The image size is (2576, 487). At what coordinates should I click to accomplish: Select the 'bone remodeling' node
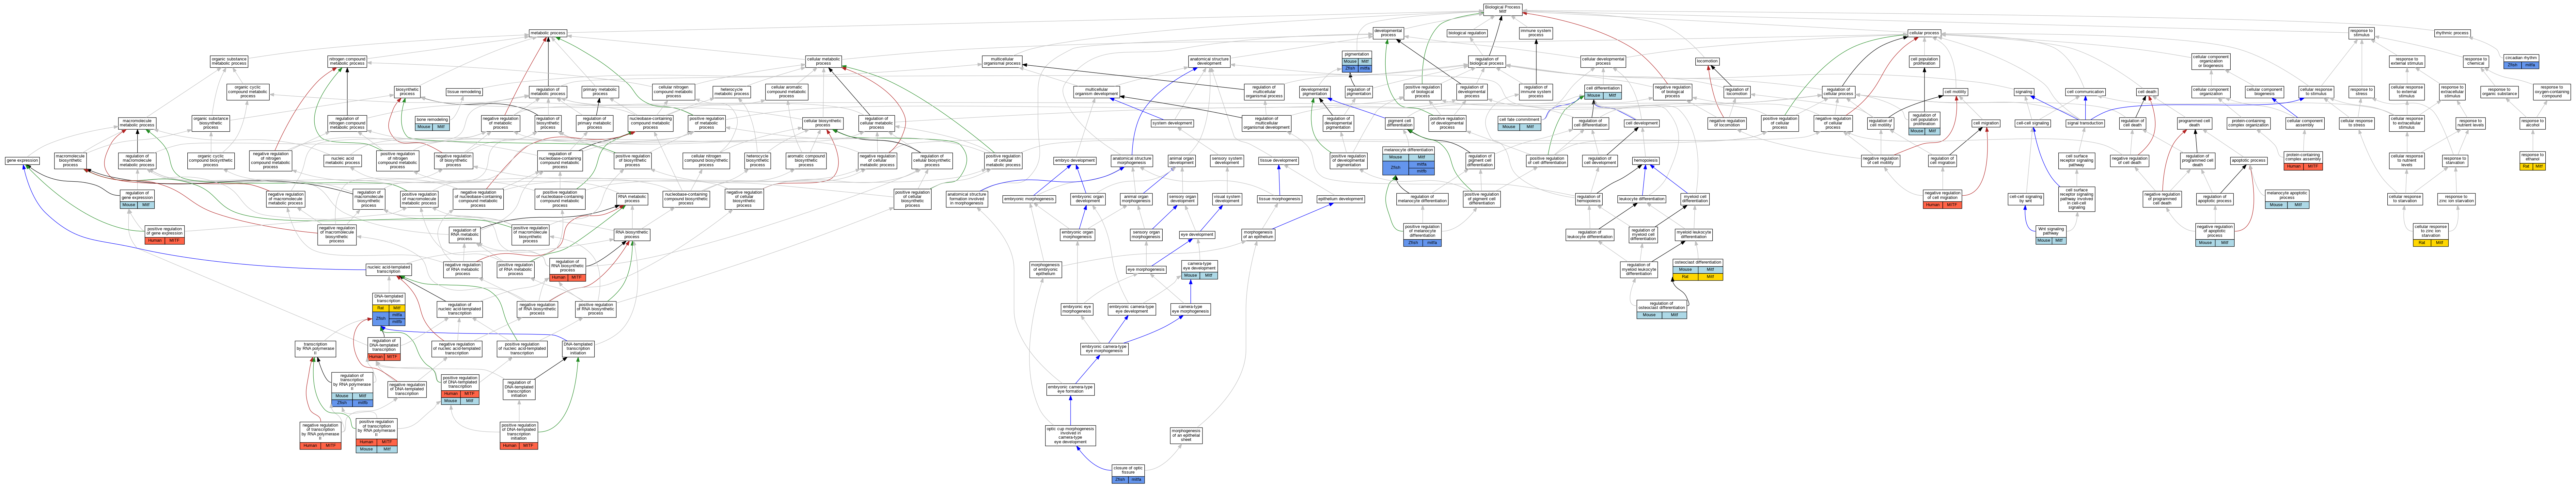(x=432, y=123)
